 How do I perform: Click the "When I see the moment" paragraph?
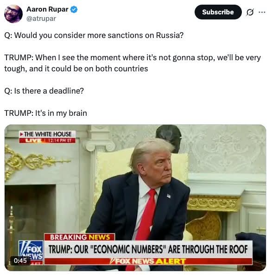[x=133, y=63]
